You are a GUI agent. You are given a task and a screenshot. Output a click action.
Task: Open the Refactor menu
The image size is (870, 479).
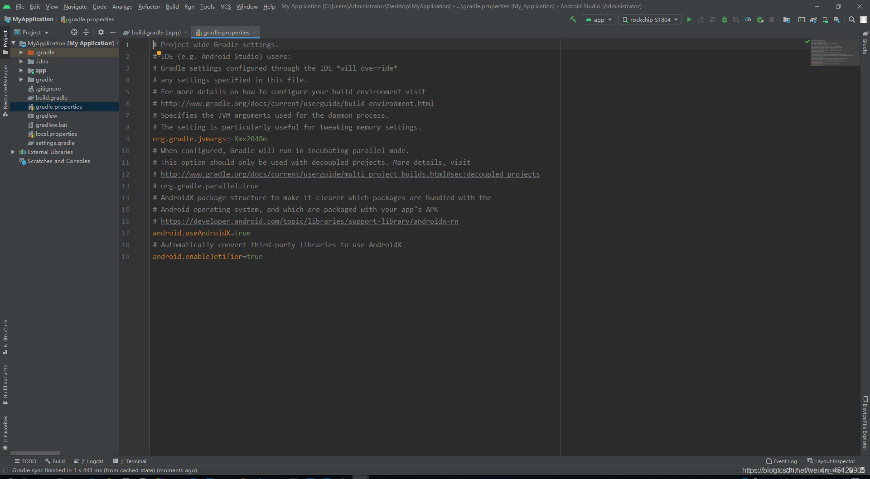coord(149,6)
